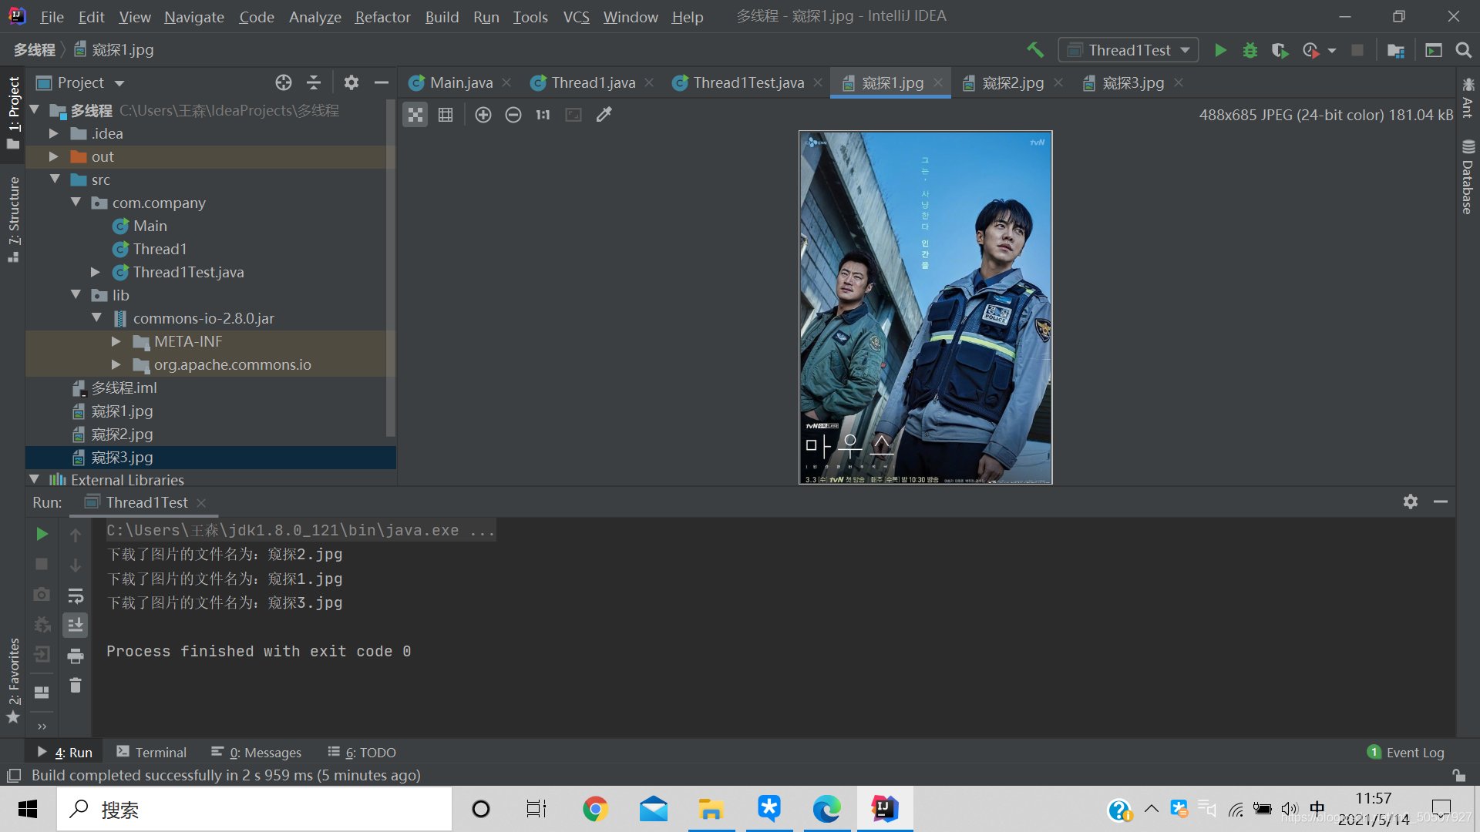
Task: Open Project Structure from the top toolbar
Action: click(1395, 50)
